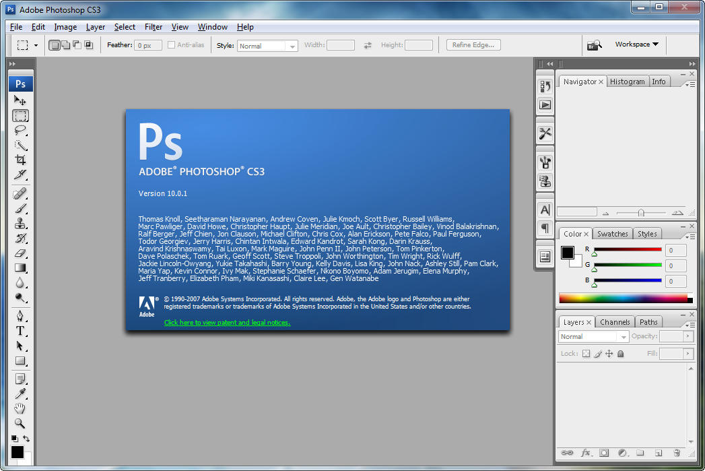Select the Rectangular Marquee tool in toolbox
The width and height of the screenshot is (705, 471).
[20, 116]
